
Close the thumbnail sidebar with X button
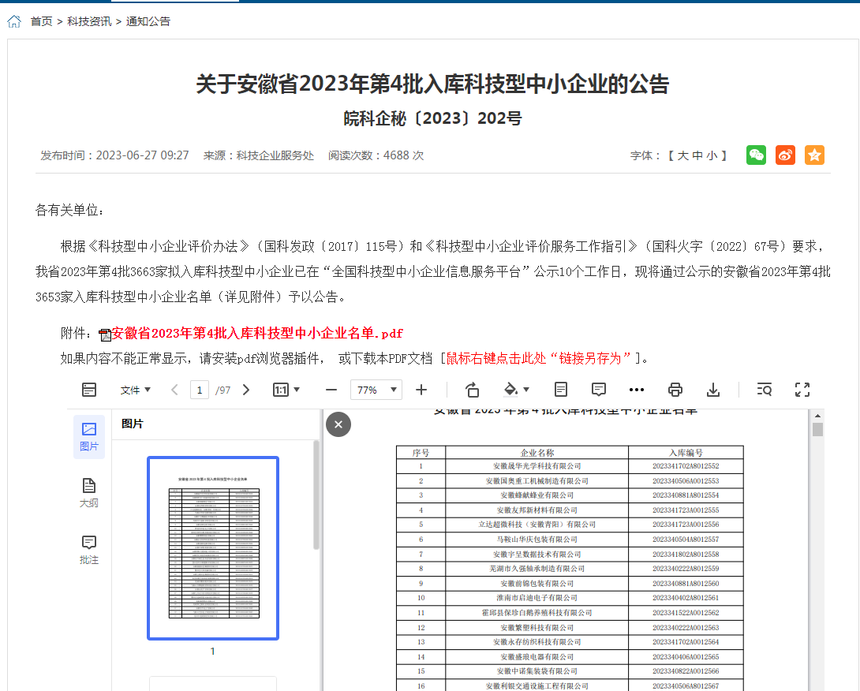pyautogui.click(x=338, y=424)
